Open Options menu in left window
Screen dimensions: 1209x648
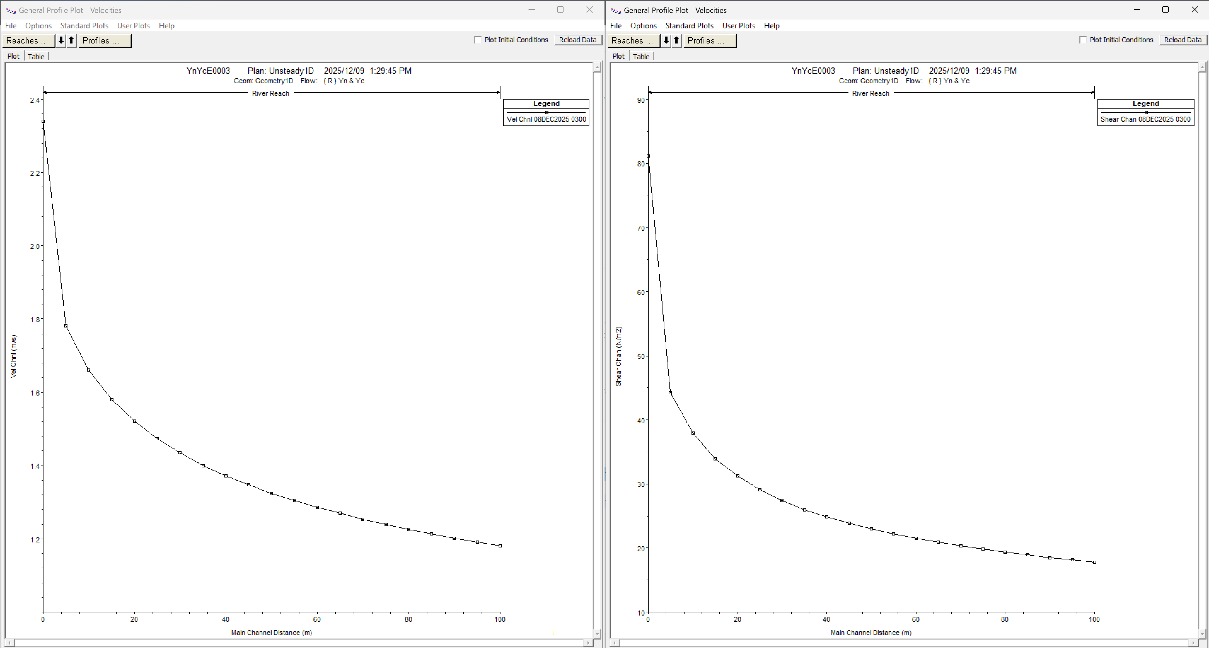pos(38,26)
